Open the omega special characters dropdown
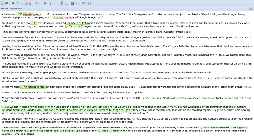 (x=78, y=3)
